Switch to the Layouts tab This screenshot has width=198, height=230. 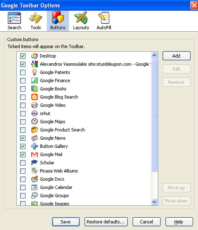click(x=81, y=21)
